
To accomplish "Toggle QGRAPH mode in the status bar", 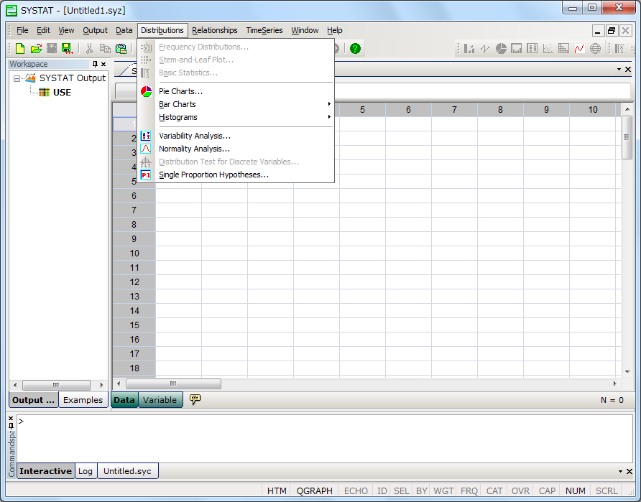I will 315,491.
